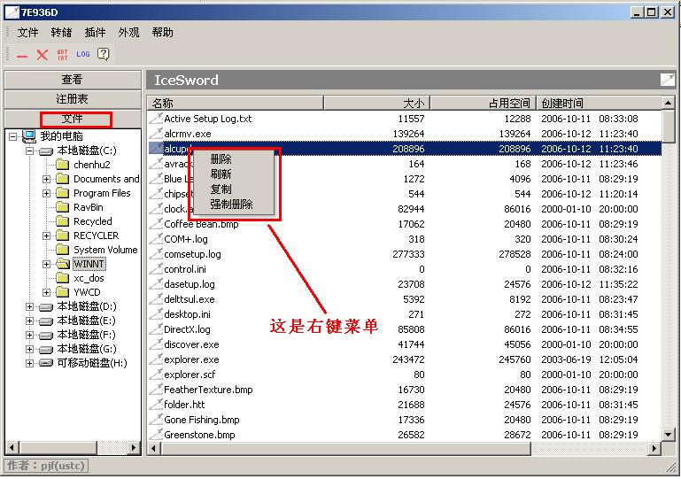
Task: Select Local Disk (E:) in tree
Action: pos(86,321)
